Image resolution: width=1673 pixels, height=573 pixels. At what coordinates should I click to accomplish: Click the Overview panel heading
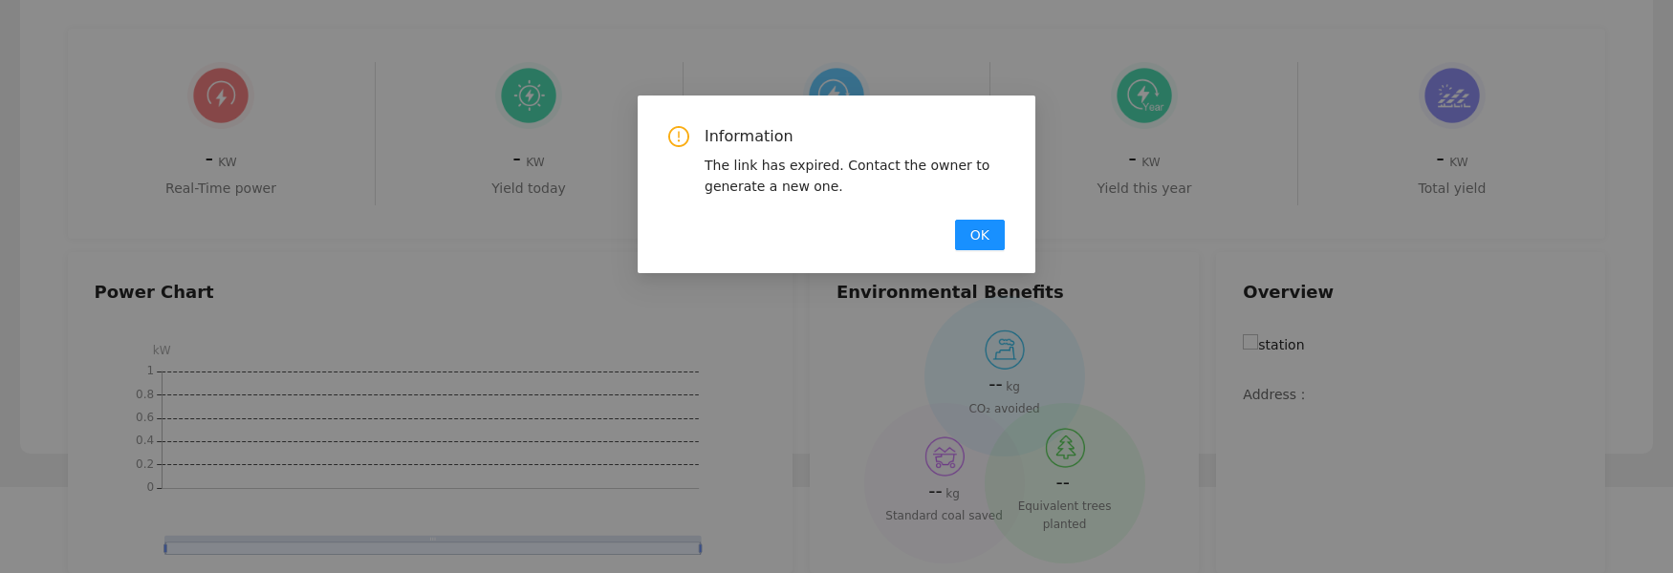(1287, 292)
